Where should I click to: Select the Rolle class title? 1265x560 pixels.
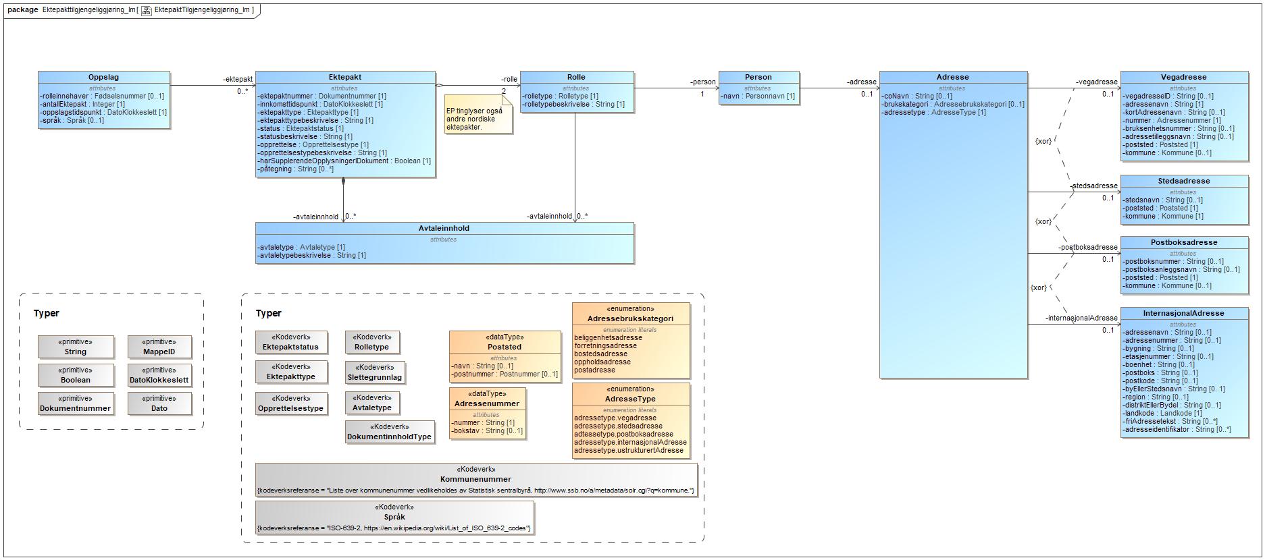576,77
